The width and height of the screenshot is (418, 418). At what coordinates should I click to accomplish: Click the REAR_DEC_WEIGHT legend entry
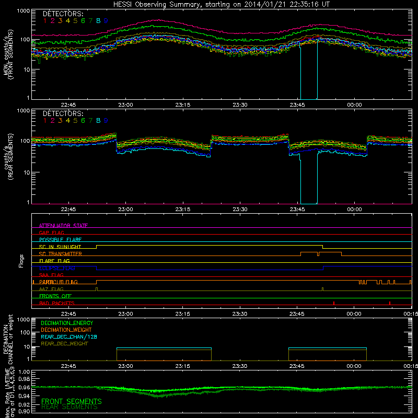(x=64, y=344)
